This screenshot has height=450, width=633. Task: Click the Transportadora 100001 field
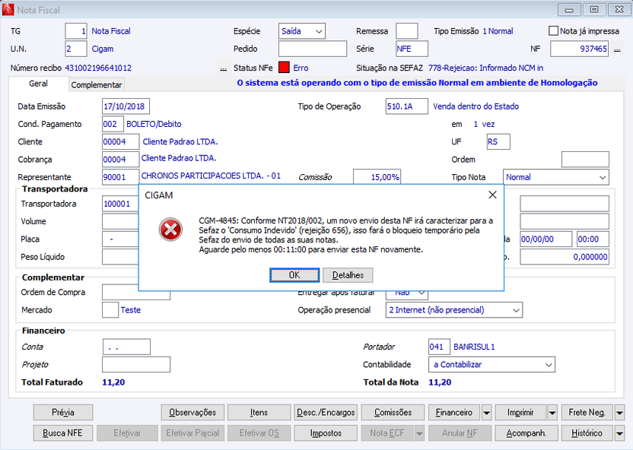(120, 204)
